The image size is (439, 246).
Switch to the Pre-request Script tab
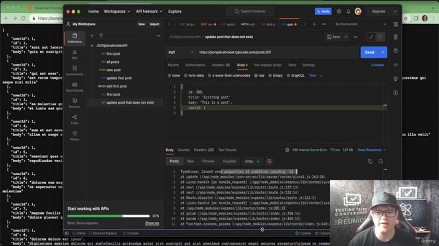click(x=268, y=65)
